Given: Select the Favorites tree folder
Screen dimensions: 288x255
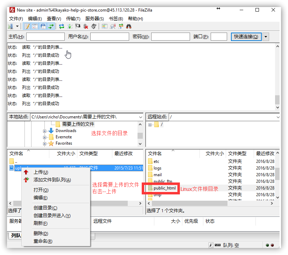Looking at the screenshot, I should [64, 143].
